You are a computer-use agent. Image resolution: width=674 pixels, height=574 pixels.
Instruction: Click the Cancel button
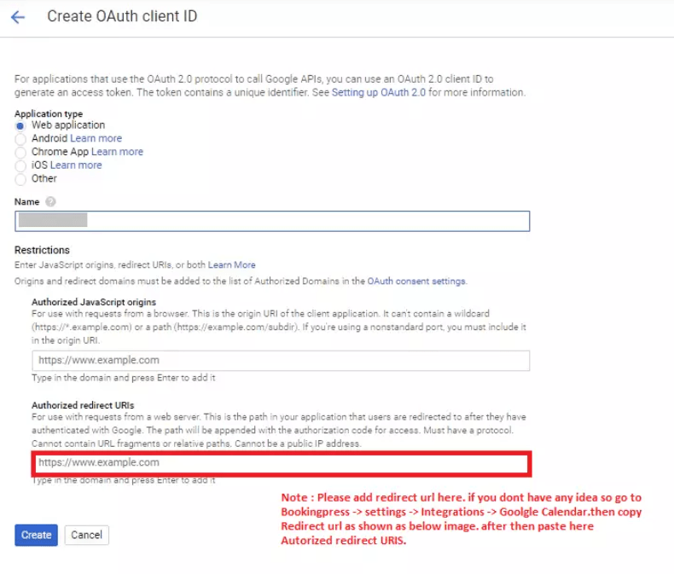click(86, 535)
